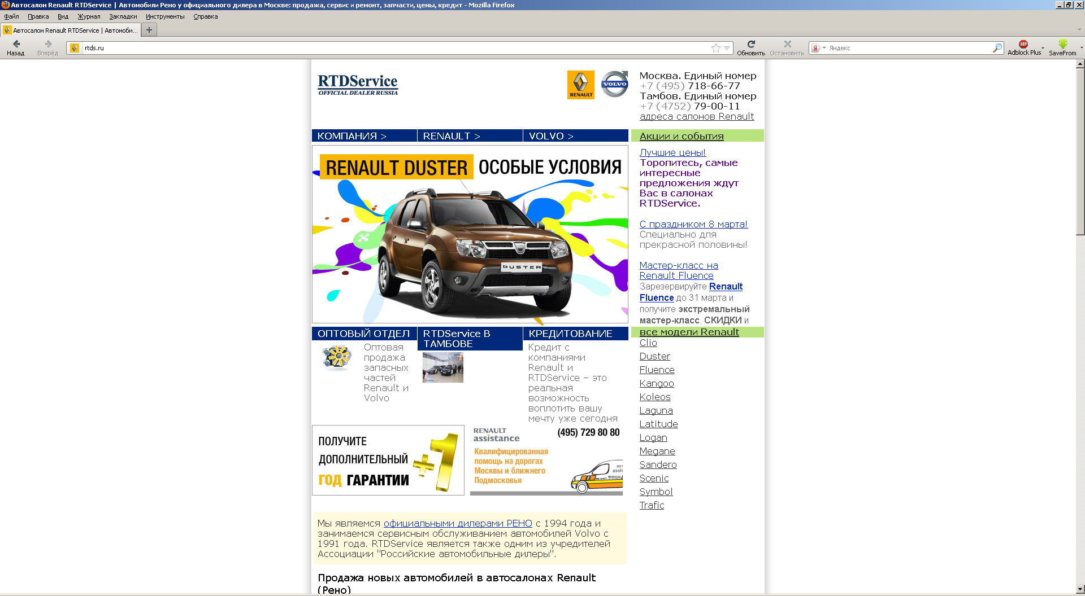The image size is (1085, 596).
Task: Open a new tab with the plus button
Action: pos(149,30)
